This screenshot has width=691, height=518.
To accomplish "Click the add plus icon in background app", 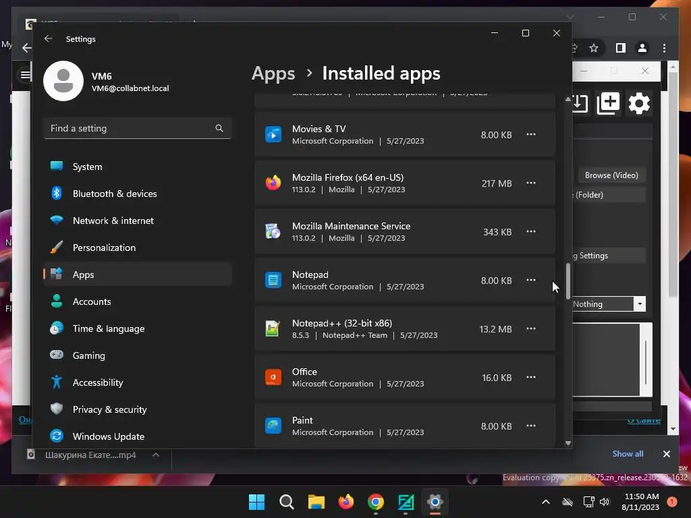I will coord(608,103).
